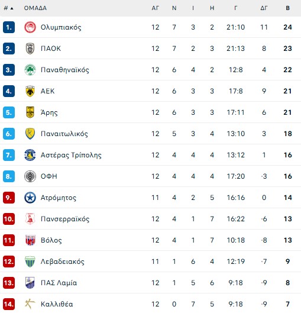Click the ΑΓ matches played header
Screen dimensions: 301x313
tap(155, 8)
